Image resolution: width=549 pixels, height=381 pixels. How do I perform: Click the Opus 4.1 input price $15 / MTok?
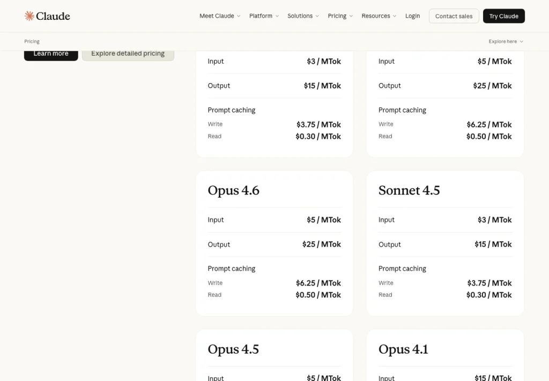pyautogui.click(x=493, y=378)
